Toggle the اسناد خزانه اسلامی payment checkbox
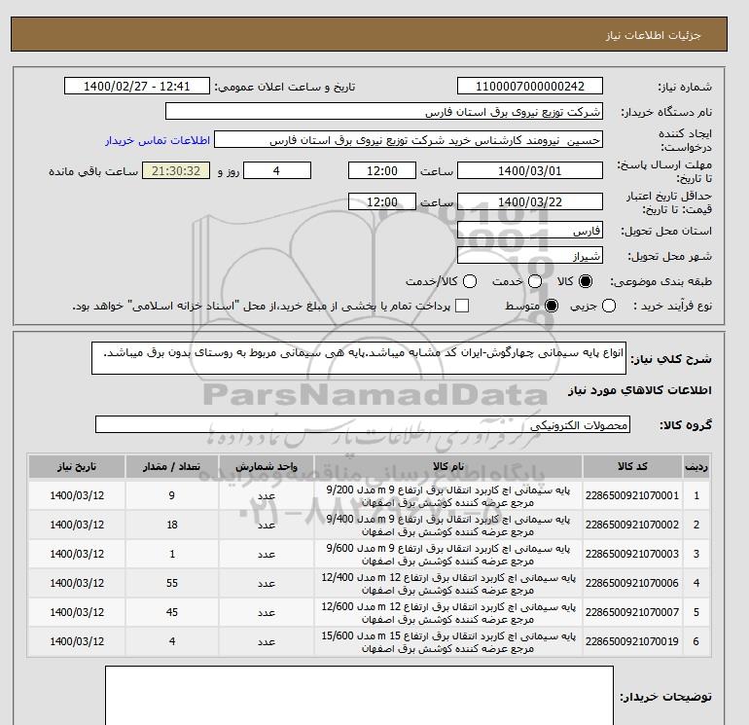 coord(462,306)
